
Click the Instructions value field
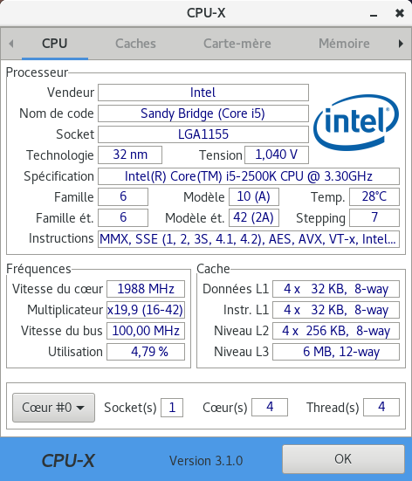pos(249,239)
